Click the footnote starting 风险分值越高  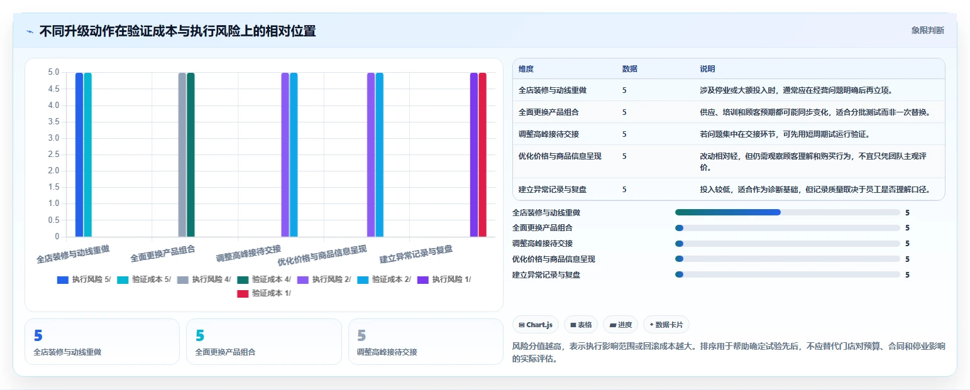[729, 353]
